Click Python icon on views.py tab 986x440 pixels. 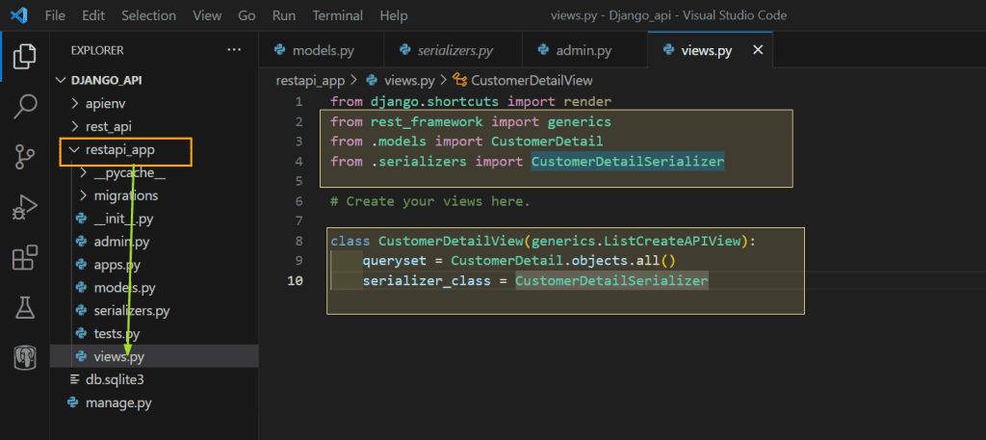pos(669,50)
